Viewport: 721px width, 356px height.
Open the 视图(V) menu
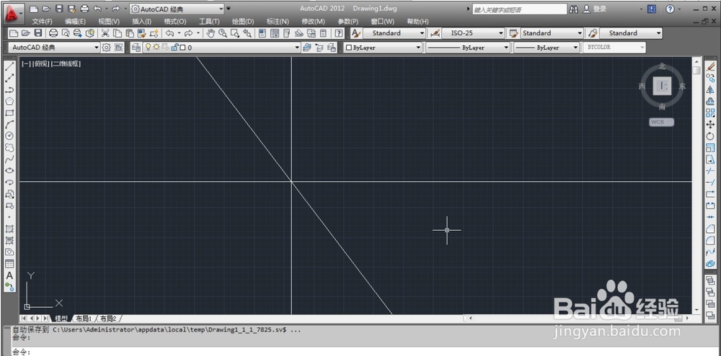pyautogui.click(x=109, y=22)
